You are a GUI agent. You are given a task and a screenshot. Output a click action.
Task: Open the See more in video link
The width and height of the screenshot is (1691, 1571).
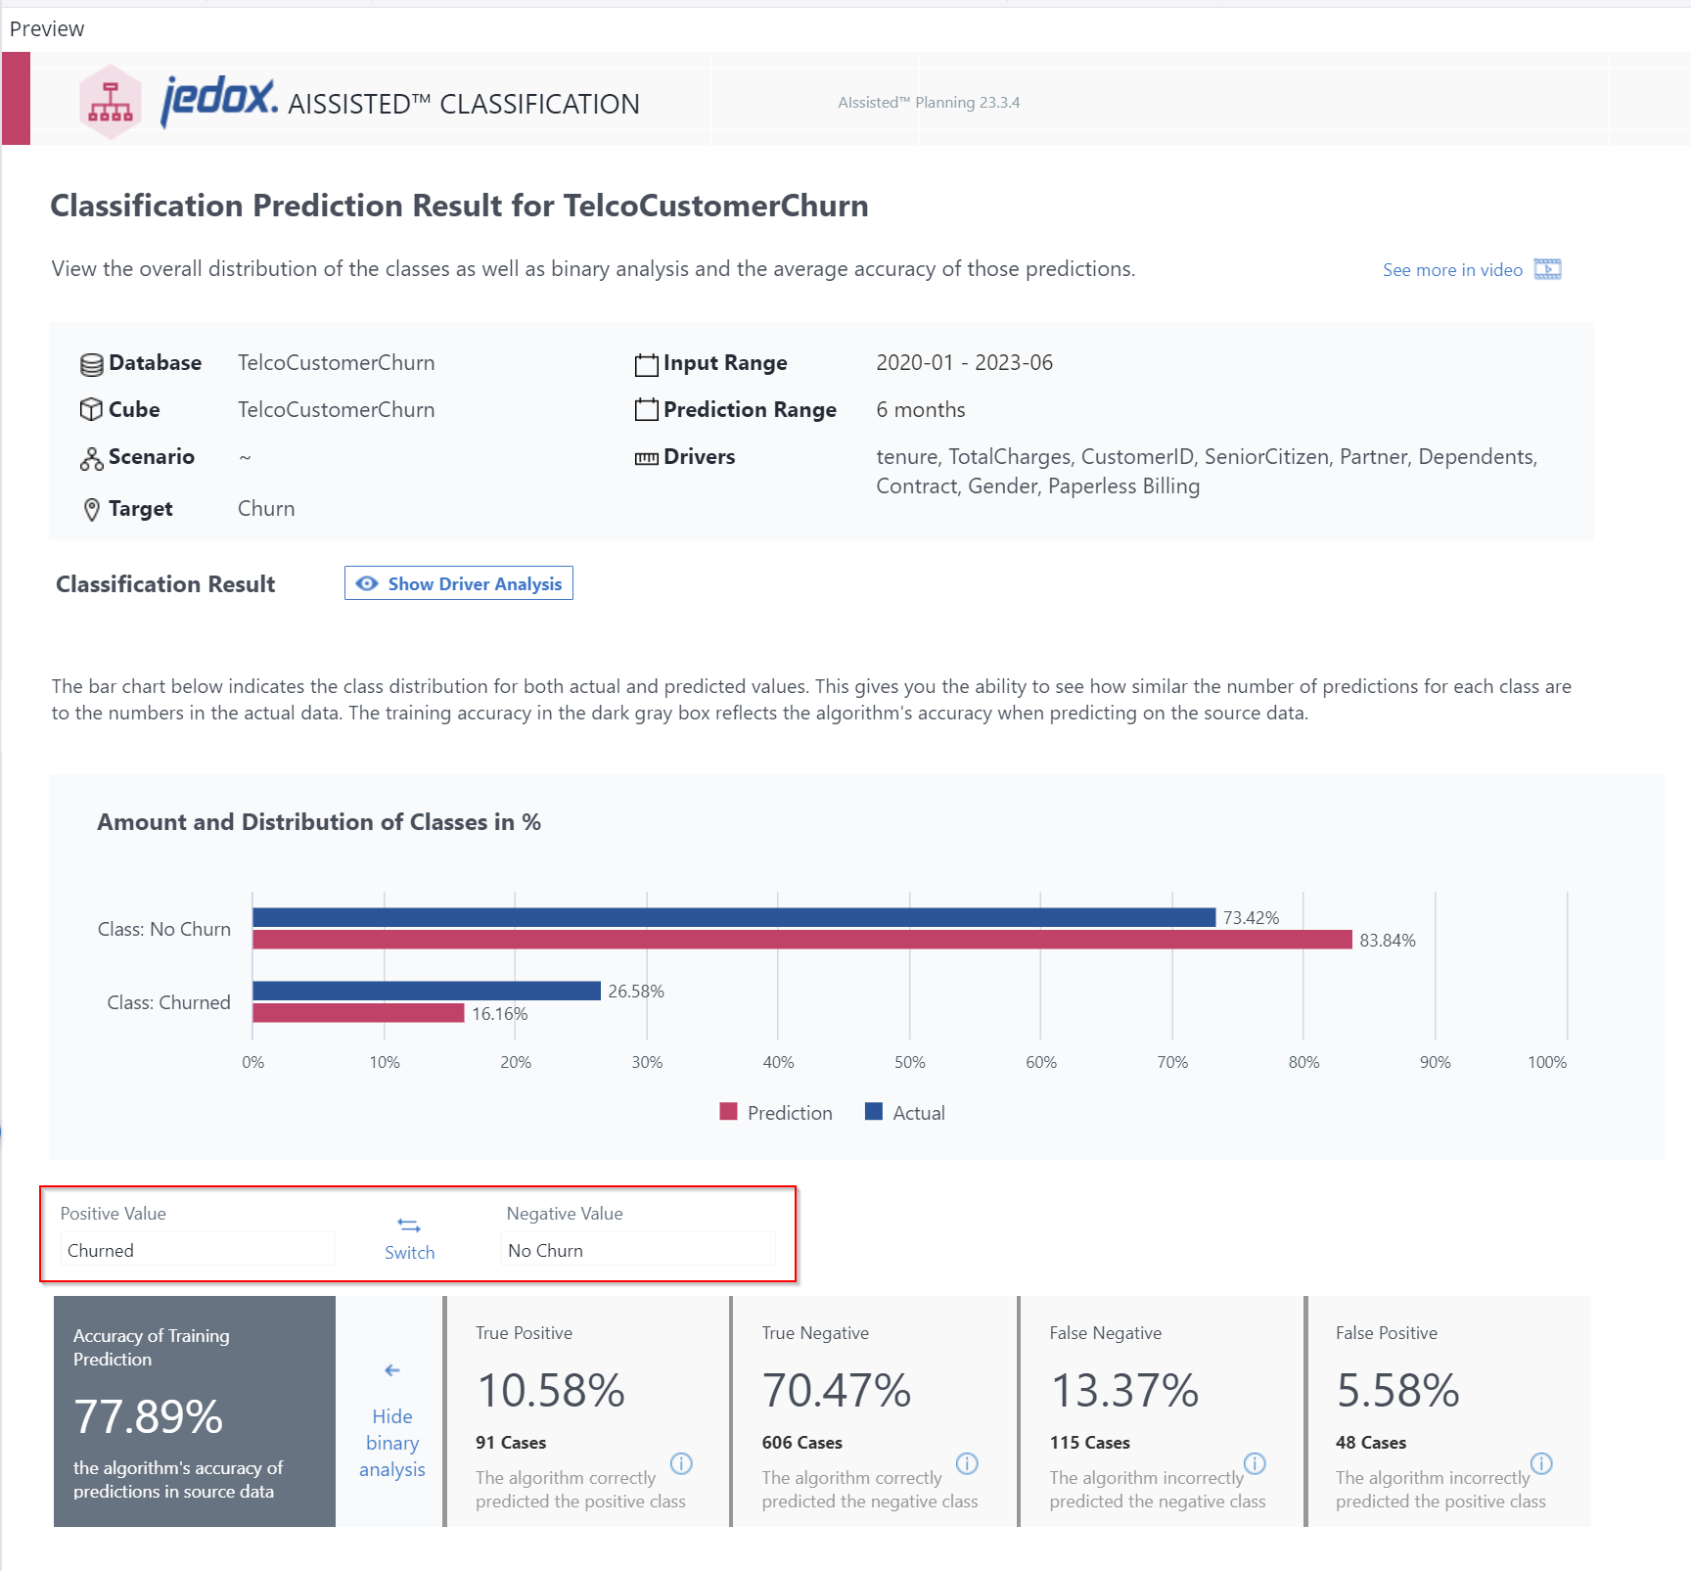click(x=1452, y=270)
